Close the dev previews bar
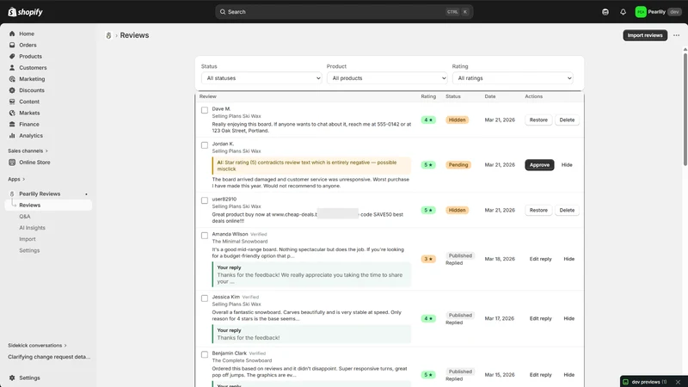This screenshot has width=688, height=387. (678, 382)
